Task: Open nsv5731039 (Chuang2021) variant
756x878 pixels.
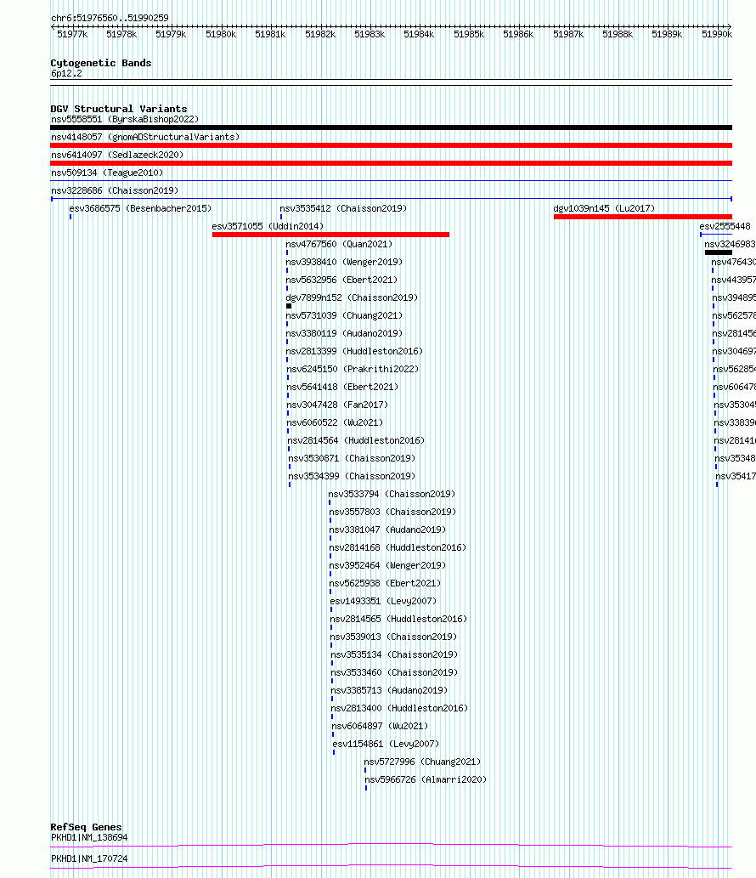Action: tap(344, 316)
